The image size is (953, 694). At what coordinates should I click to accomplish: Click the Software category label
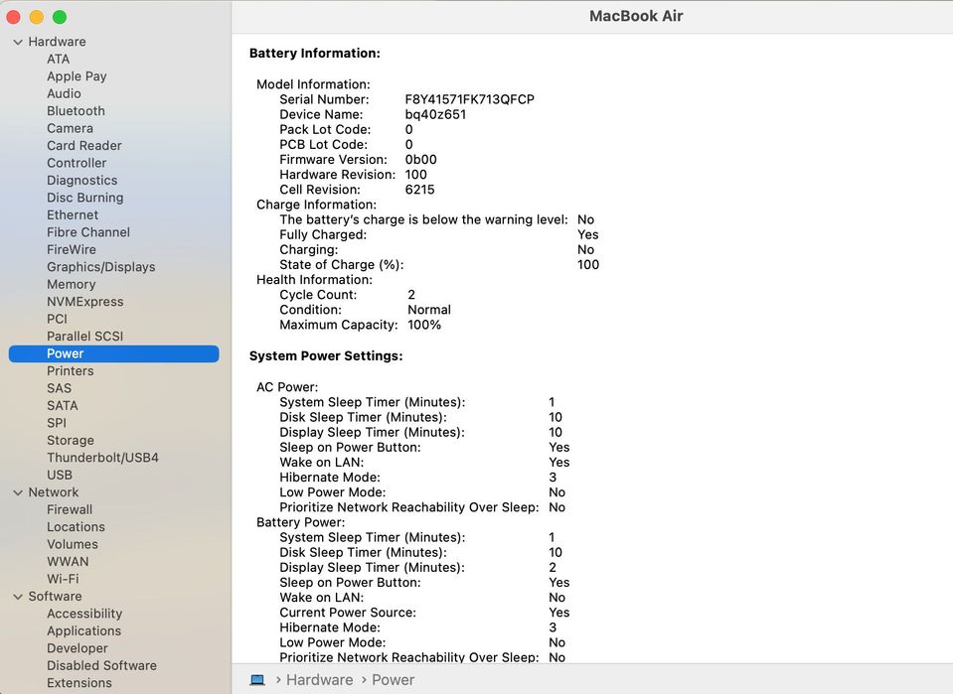click(56, 597)
